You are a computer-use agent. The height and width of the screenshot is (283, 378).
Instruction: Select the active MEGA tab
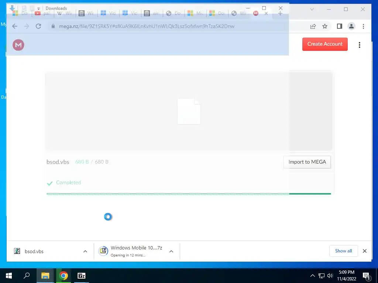(261, 14)
